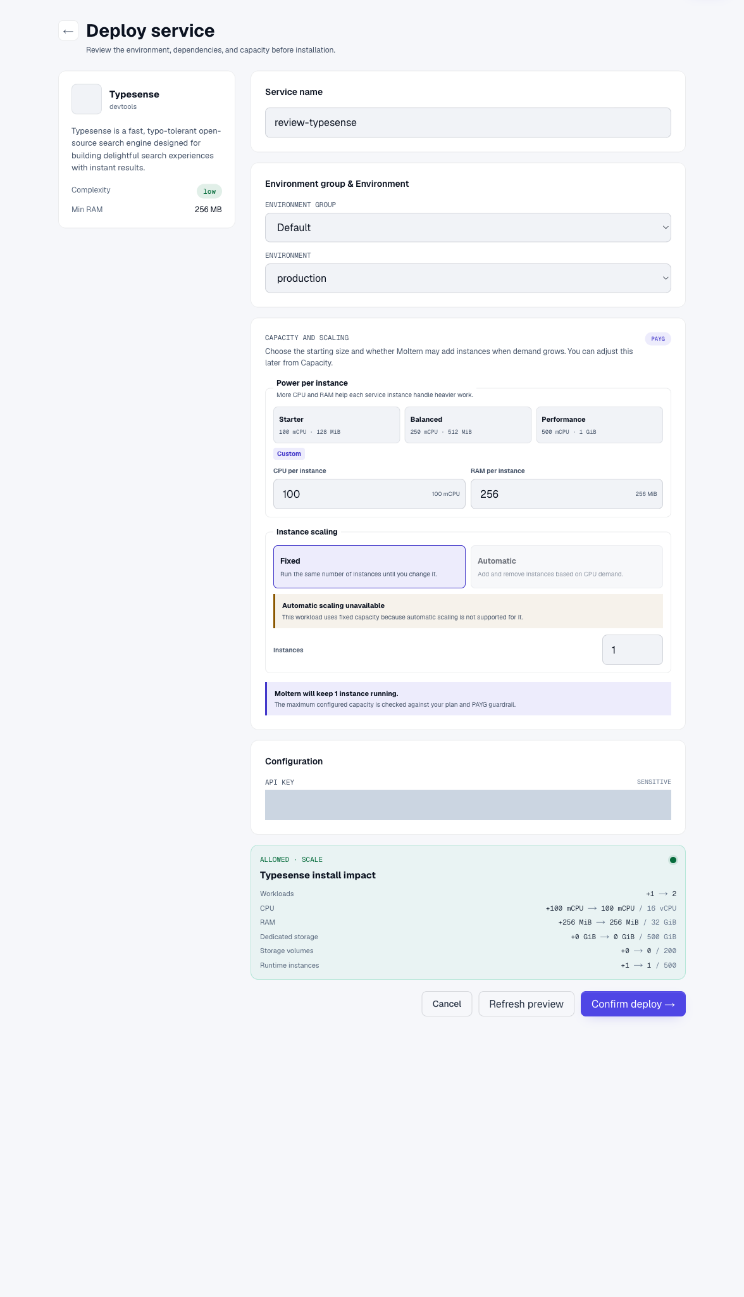Screen dimensions: 744x1297
Task: Click the green status dot in install impact
Action: tap(673, 860)
